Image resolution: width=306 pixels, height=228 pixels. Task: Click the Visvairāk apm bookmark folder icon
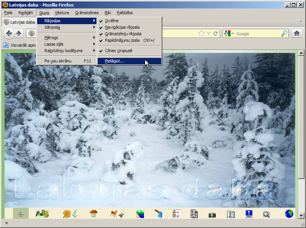(6, 45)
